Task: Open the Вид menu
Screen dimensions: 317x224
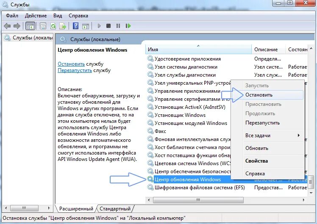Action: click(58, 16)
